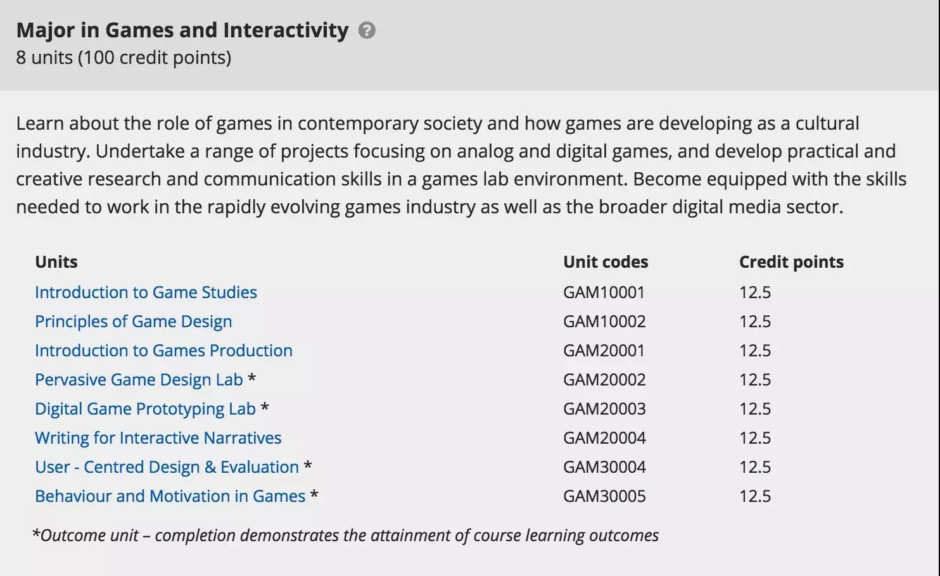Open Introduction to Game Studies unit
940x576 pixels.
pyautogui.click(x=146, y=292)
